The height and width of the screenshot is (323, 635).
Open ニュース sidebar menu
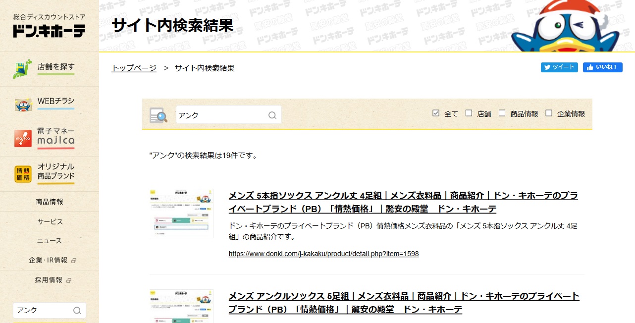50,241
